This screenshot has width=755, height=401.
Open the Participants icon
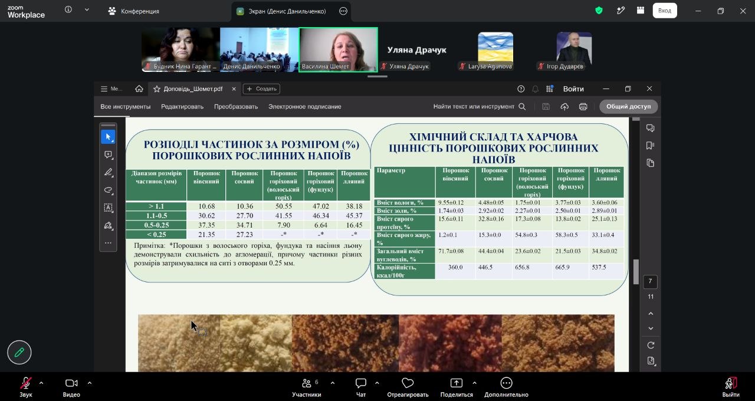tap(307, 383)
